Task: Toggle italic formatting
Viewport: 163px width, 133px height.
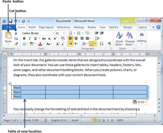Action: [x=30, y=38]
